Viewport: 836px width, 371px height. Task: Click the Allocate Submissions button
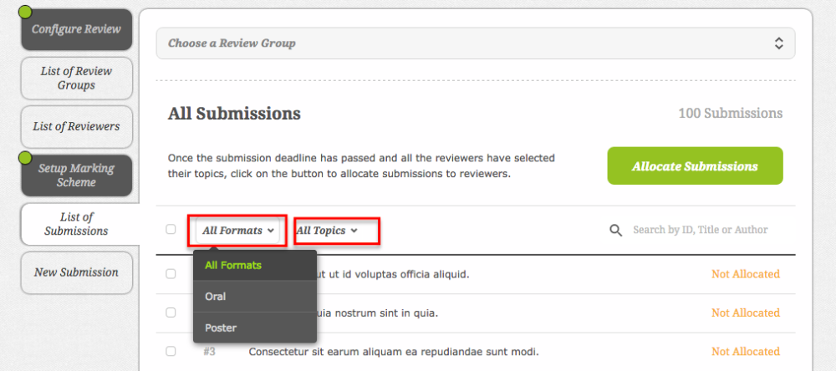click(695, 165)
